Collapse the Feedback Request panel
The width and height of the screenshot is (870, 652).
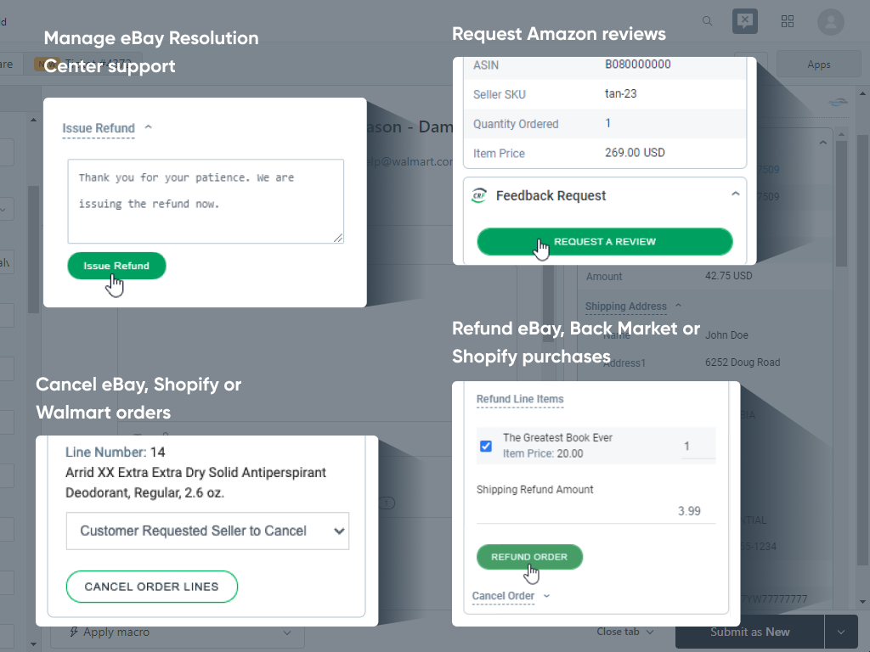[735, 194]
